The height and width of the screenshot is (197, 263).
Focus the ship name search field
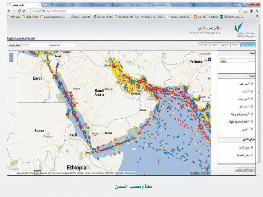click(x=241, y=61)
